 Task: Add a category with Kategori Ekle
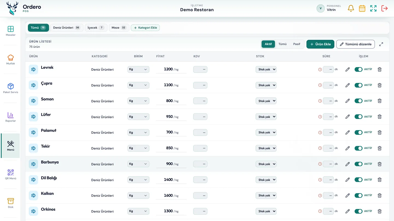click(145, 28)
